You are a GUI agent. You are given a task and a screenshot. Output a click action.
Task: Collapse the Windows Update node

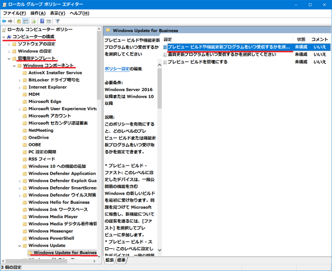[20, 246]
